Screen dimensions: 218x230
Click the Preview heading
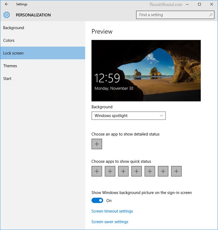coord(102,32)
